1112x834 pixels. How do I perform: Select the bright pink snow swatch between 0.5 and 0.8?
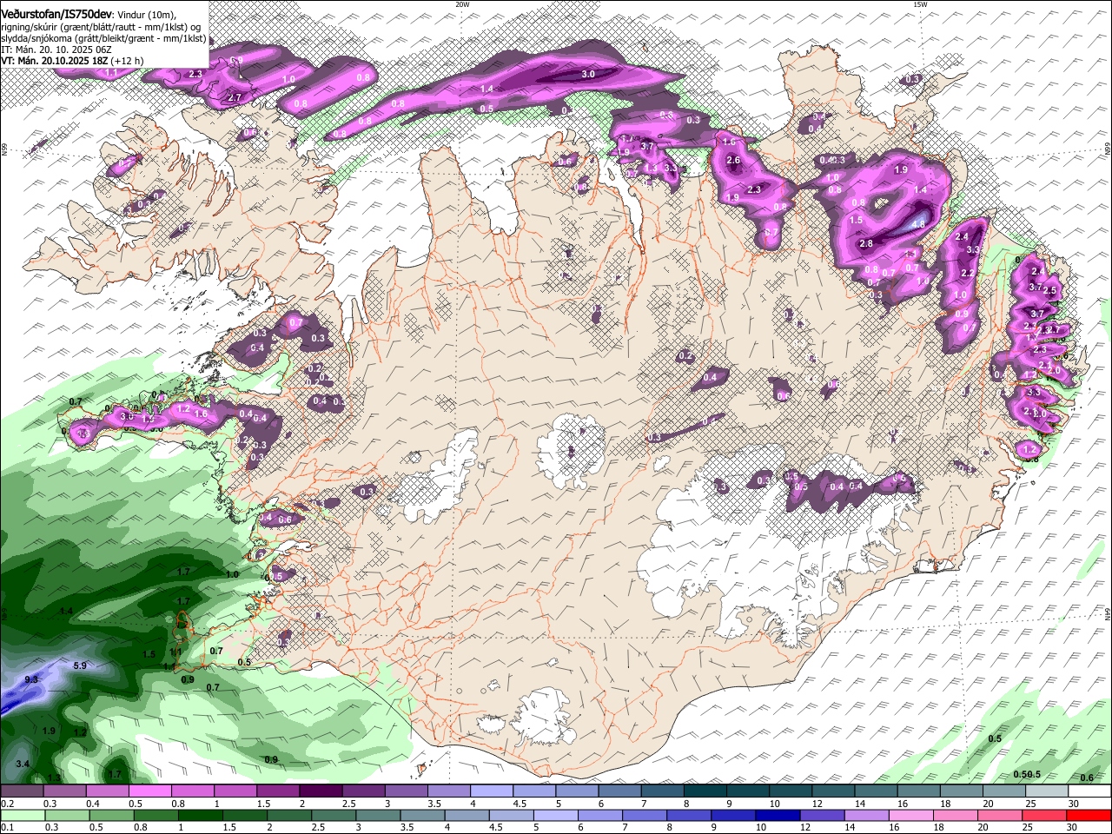point(149,791)
